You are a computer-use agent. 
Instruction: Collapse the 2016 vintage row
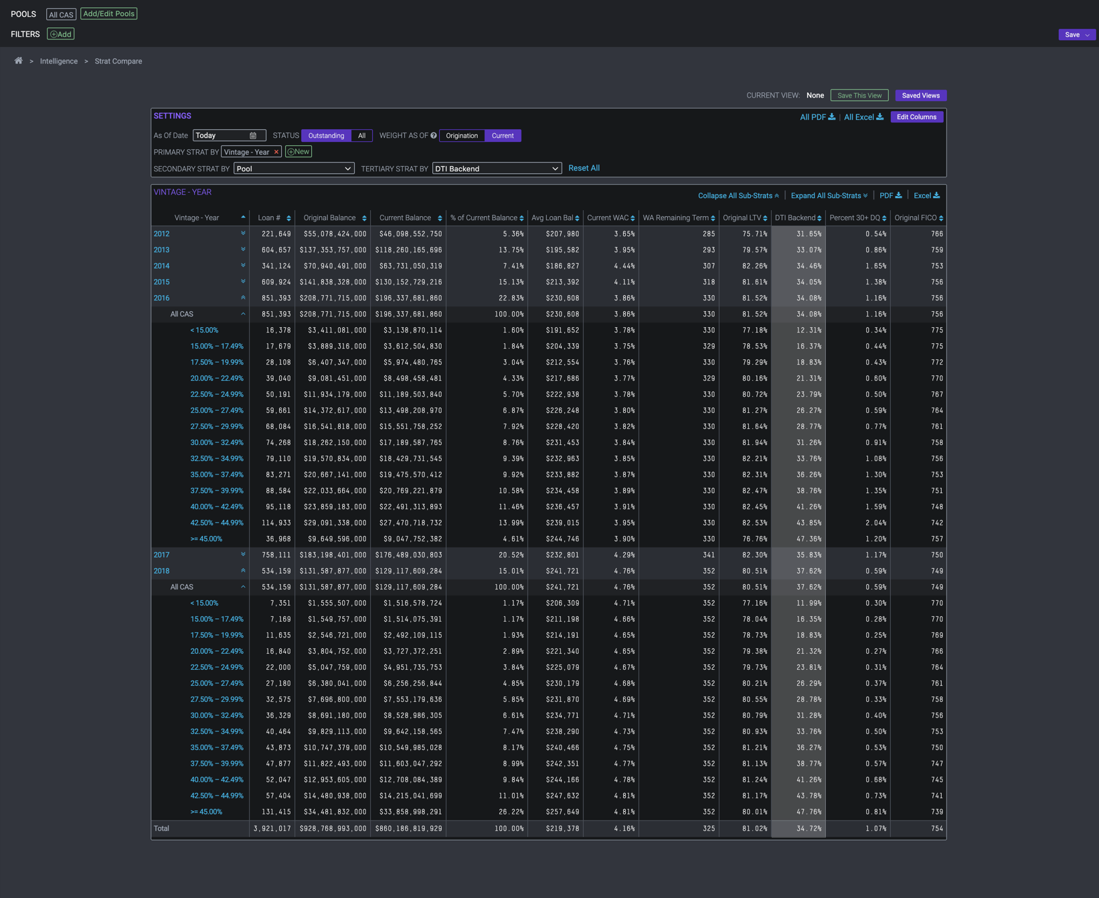pyautogui.click(x=243, y=298)
